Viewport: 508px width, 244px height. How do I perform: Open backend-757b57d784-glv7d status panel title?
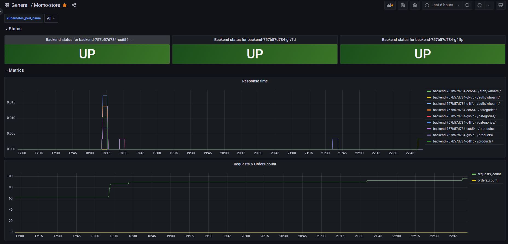tap(255, 40)
